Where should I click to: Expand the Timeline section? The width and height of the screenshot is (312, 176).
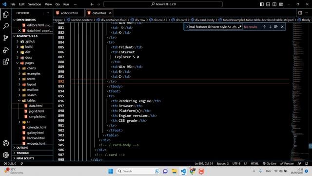pos(33,153)
